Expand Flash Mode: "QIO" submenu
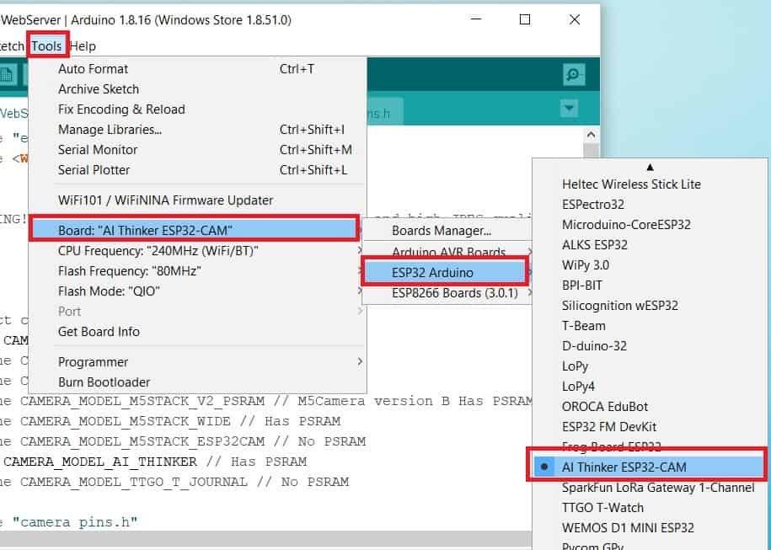771x550 pixels. pos(198,291)
